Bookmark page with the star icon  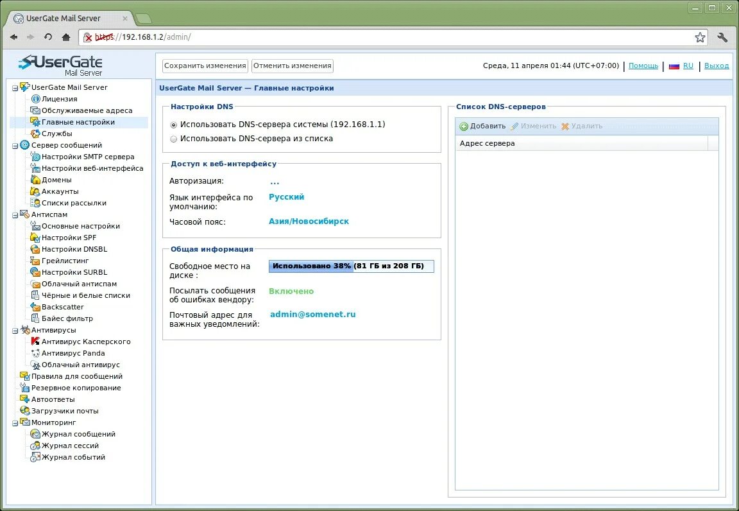click(700, 37)
